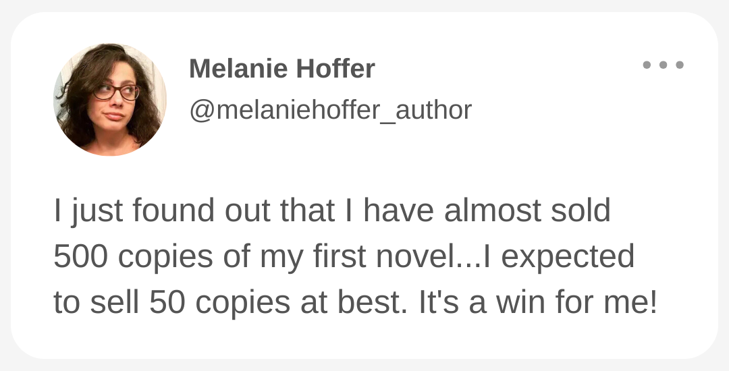Click the words "to sell" in the last line
This screenshot has width=729, height=371.
(97, 302)
